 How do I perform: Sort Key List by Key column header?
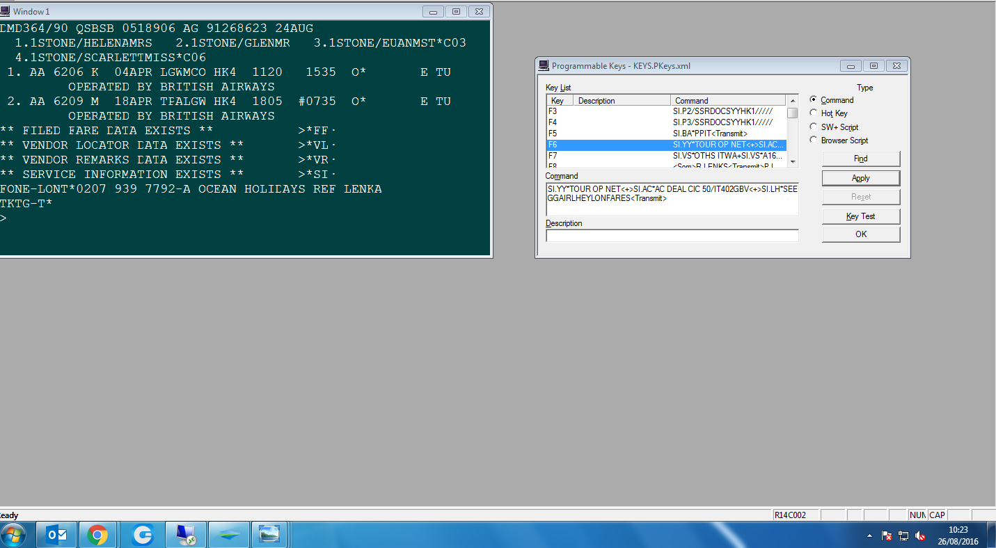(x=560, y=100)
